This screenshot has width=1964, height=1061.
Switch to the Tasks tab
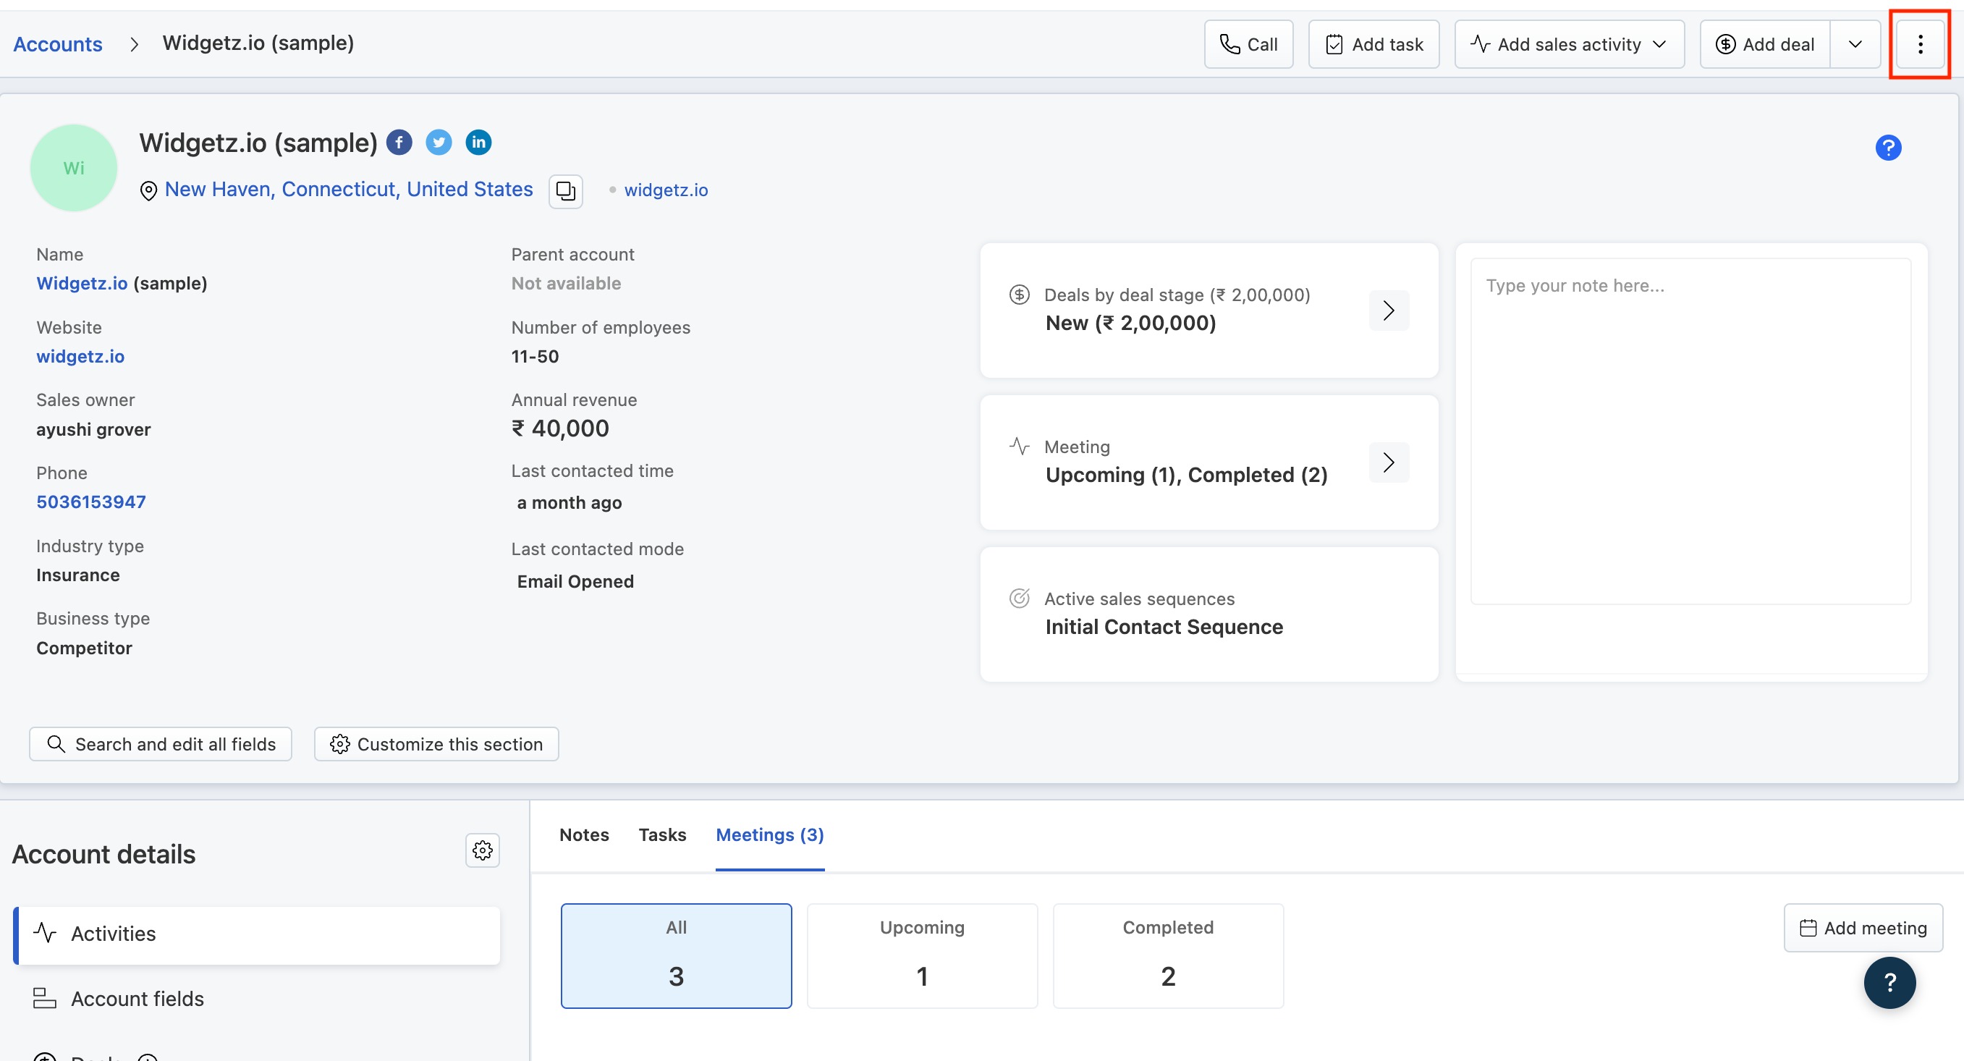point(663,835)
